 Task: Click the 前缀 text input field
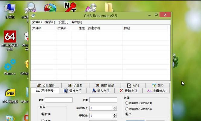(59, 100)
